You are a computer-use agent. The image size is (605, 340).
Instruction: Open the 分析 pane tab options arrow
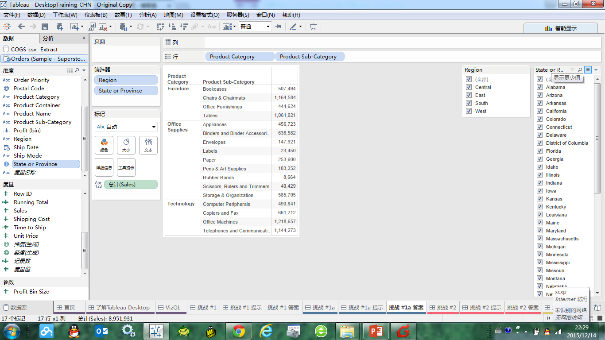[x=84, y=39]
